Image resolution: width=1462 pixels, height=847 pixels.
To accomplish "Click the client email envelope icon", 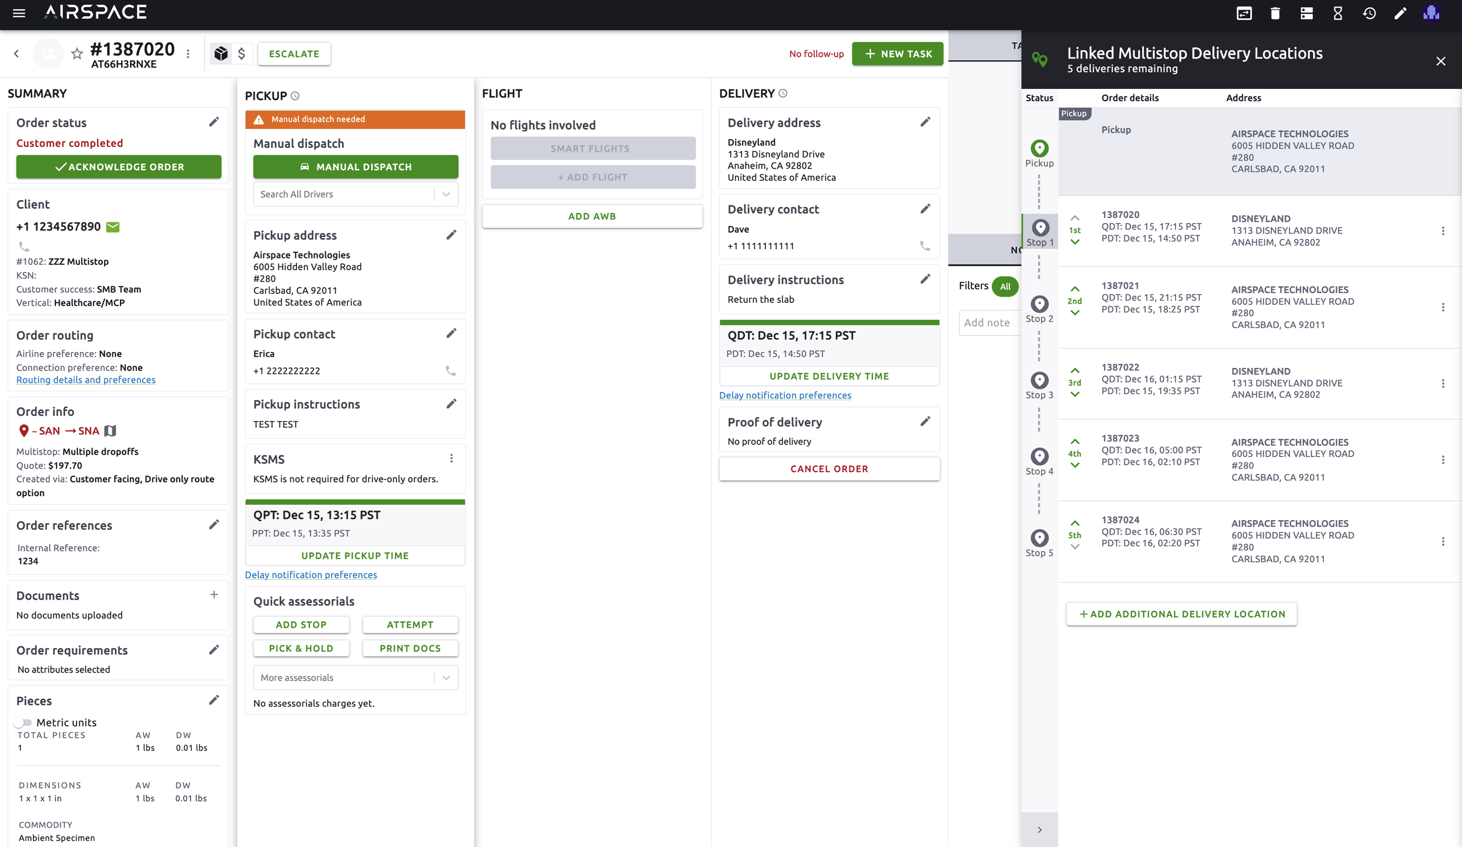I will 113,227.
